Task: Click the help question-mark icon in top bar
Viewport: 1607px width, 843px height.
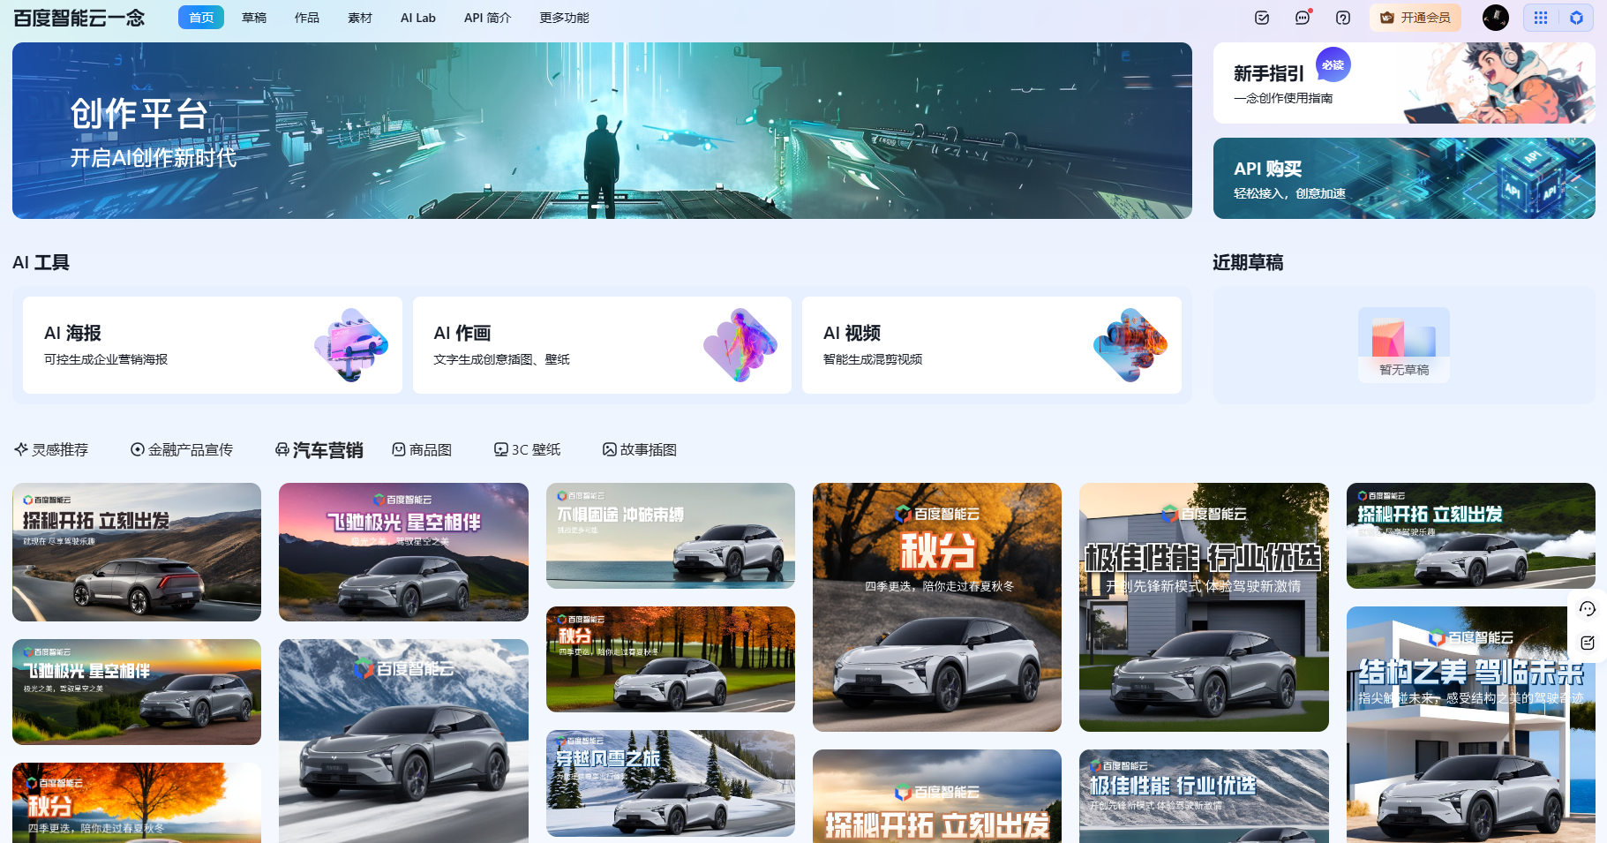Action: click(1342, 17)
